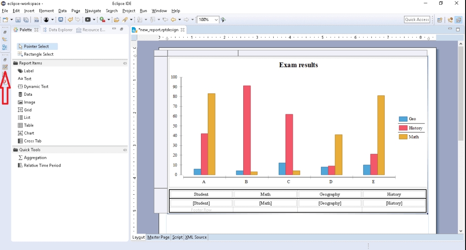Pick the Dynamic Text palette item

click(x=35, y=86)
